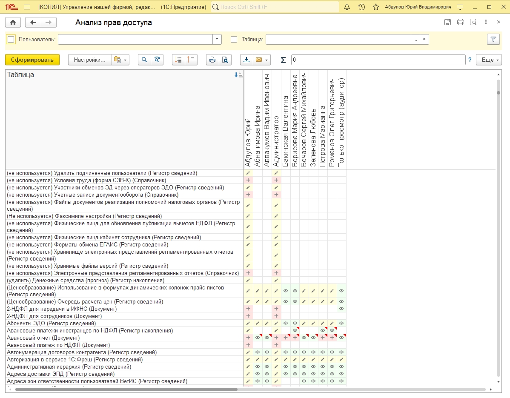The image size is (510, 398).
Task: Print report from toolbar printer icon
Action: pos(212,60)
